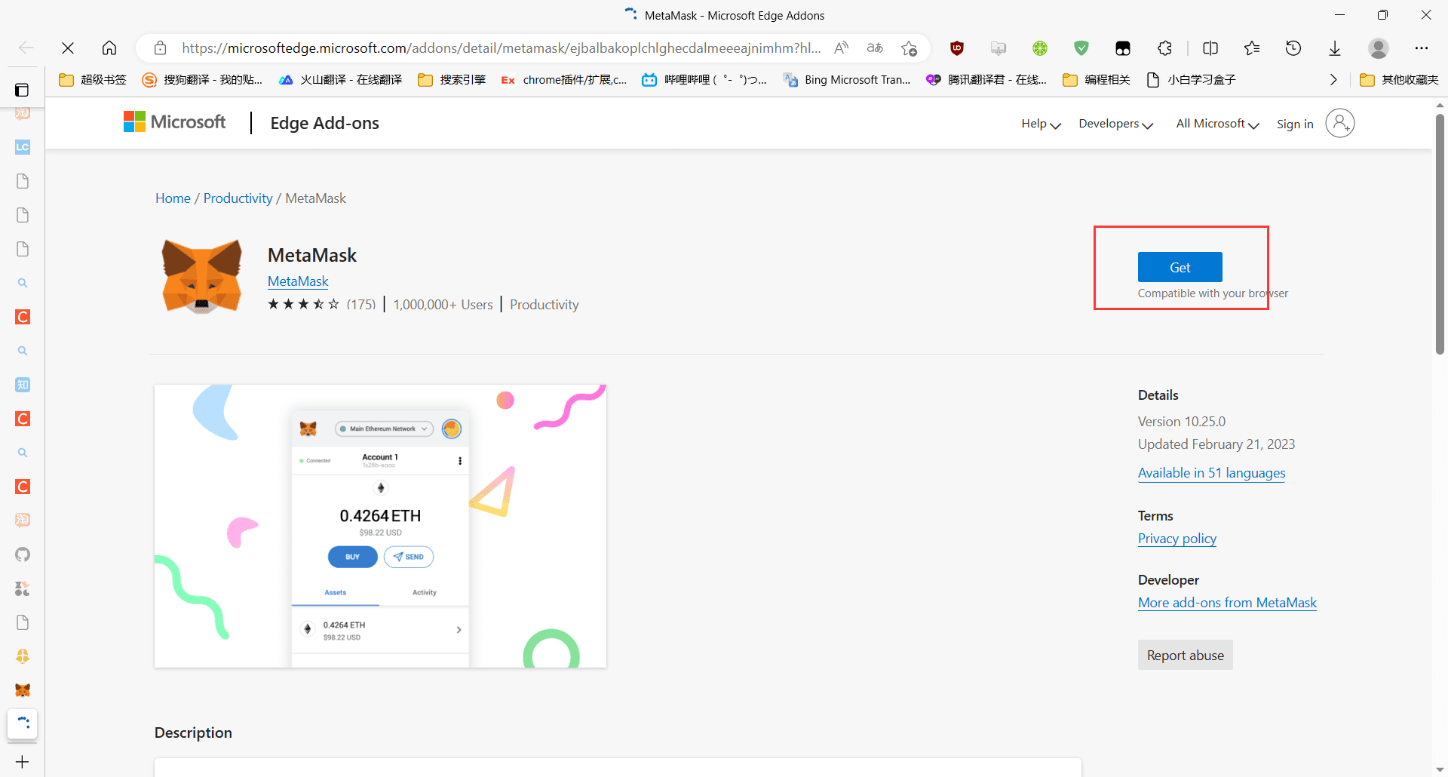Open the MetaMask wallet screenshot
Screen dimensions: 1448x777
[380, 526]
